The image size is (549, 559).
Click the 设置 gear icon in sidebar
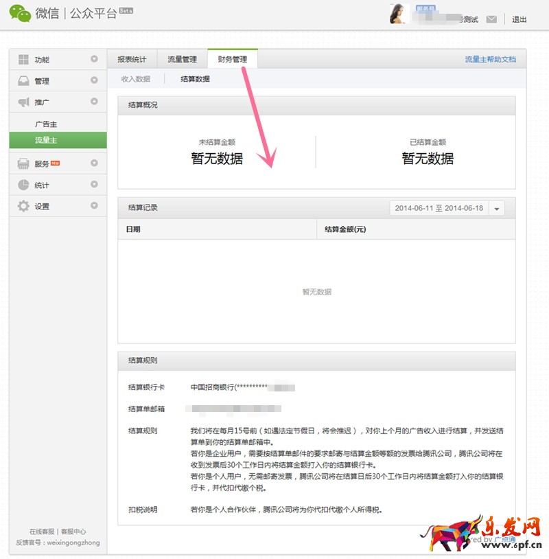(24, 206)
